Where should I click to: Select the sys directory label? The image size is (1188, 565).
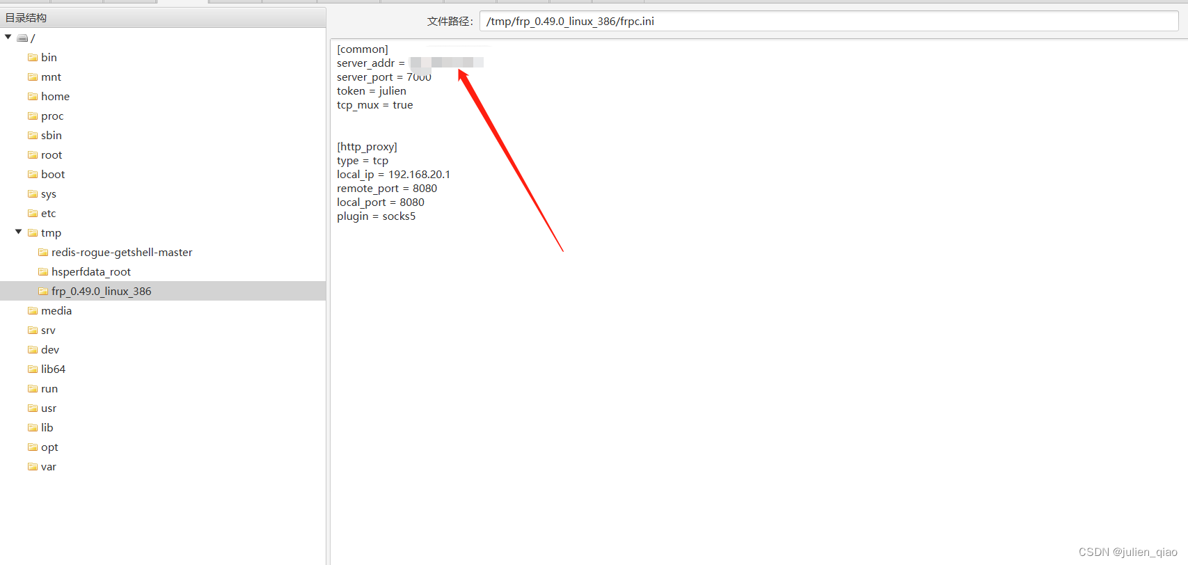point(49,194)
